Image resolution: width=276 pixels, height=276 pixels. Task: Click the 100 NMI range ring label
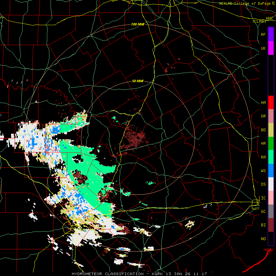[x=138, y=24]
